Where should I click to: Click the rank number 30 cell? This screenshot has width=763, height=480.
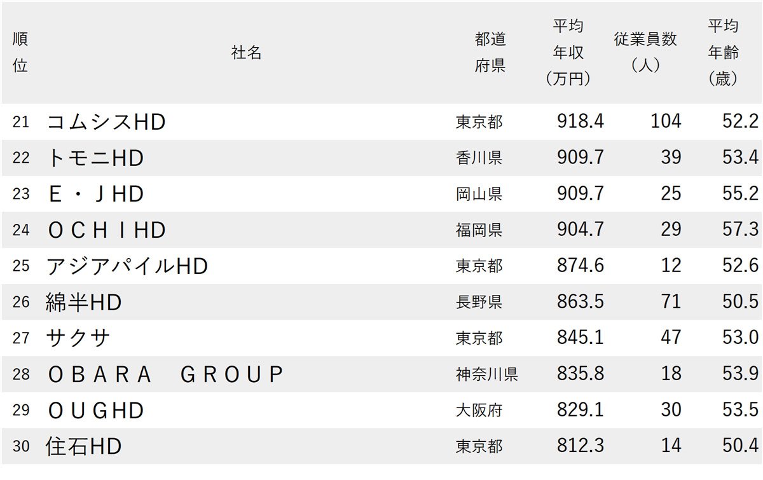21,446
